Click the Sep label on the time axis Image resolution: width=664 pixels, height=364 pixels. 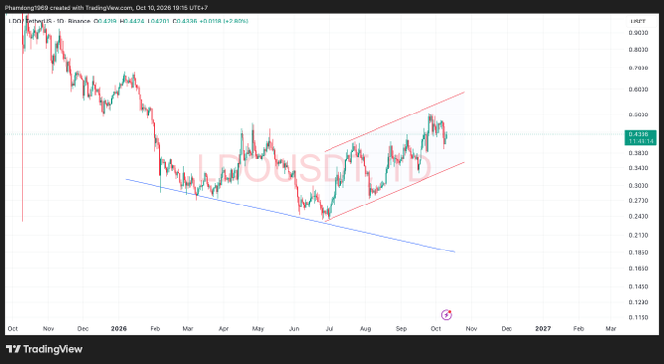tap(401, 329)
